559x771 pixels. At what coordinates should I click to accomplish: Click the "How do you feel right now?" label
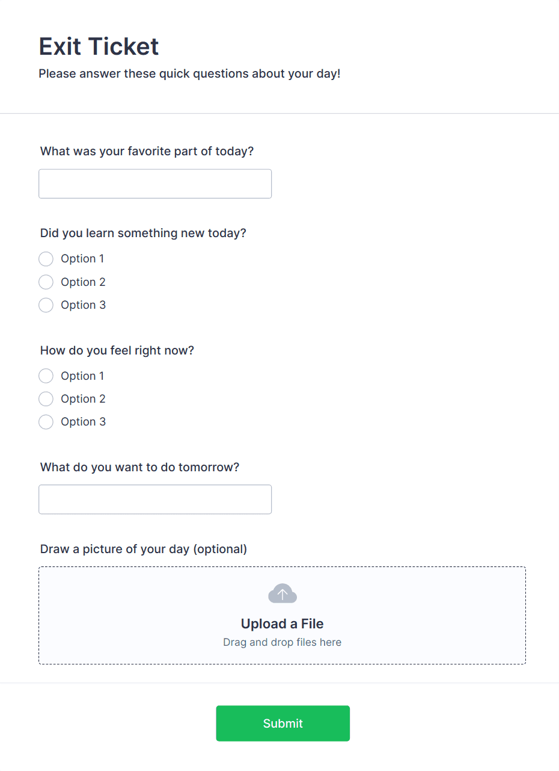tap(117, 350)
